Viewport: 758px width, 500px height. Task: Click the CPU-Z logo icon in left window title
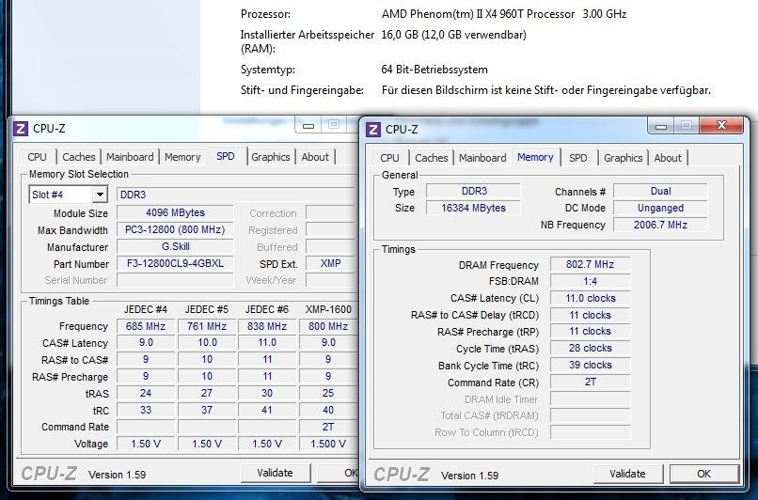(21, 129)
